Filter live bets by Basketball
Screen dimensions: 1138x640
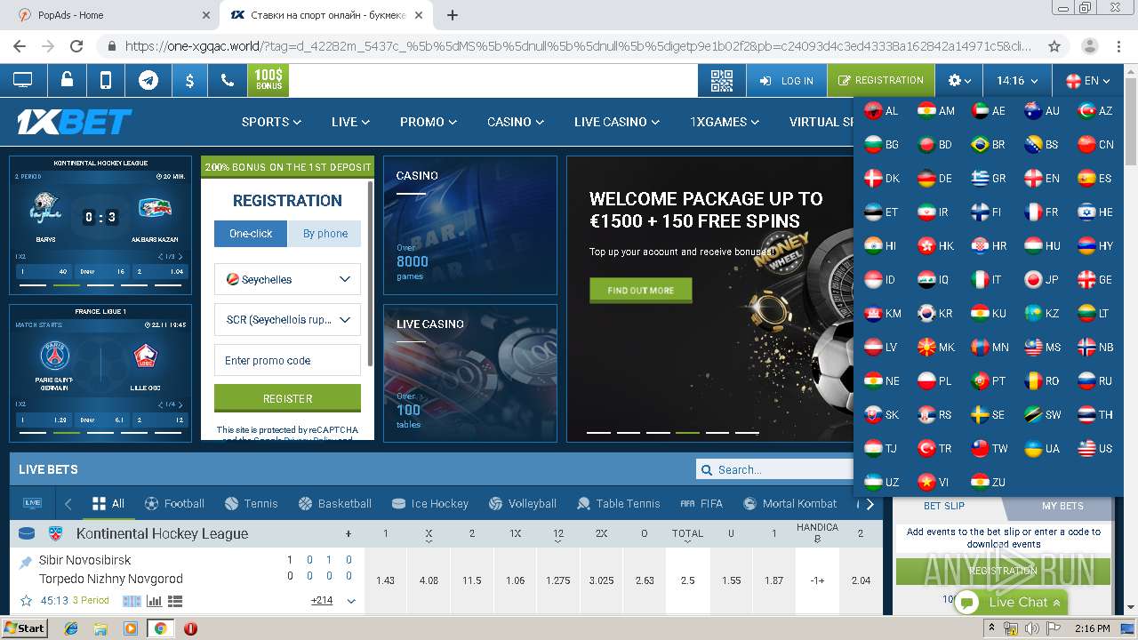click(335, 503)
